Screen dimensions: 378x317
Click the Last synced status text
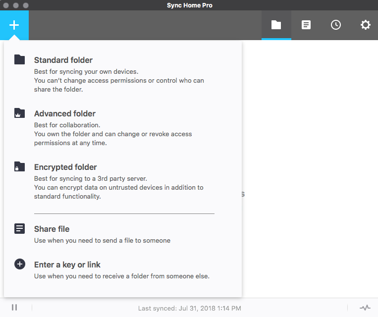tap(189, 308)
